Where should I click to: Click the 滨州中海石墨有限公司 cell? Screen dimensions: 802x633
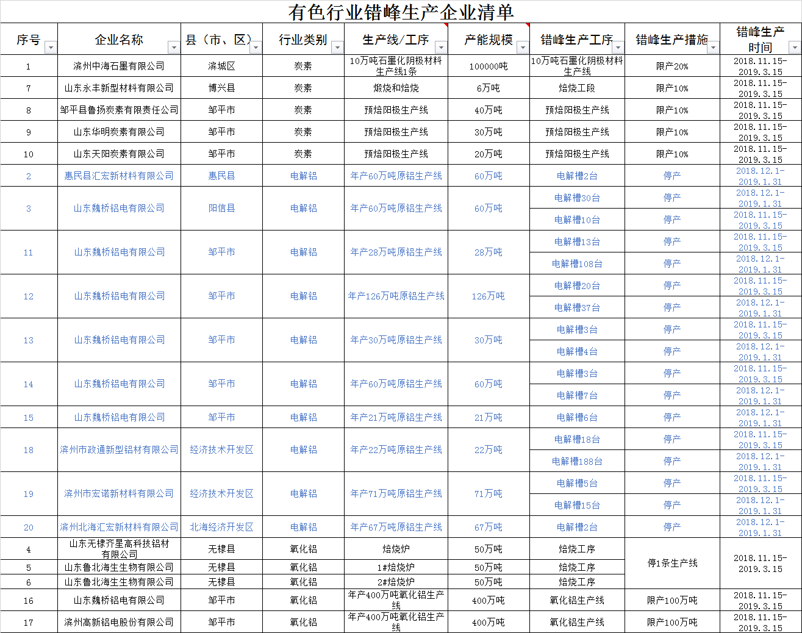tap(119, 66)
